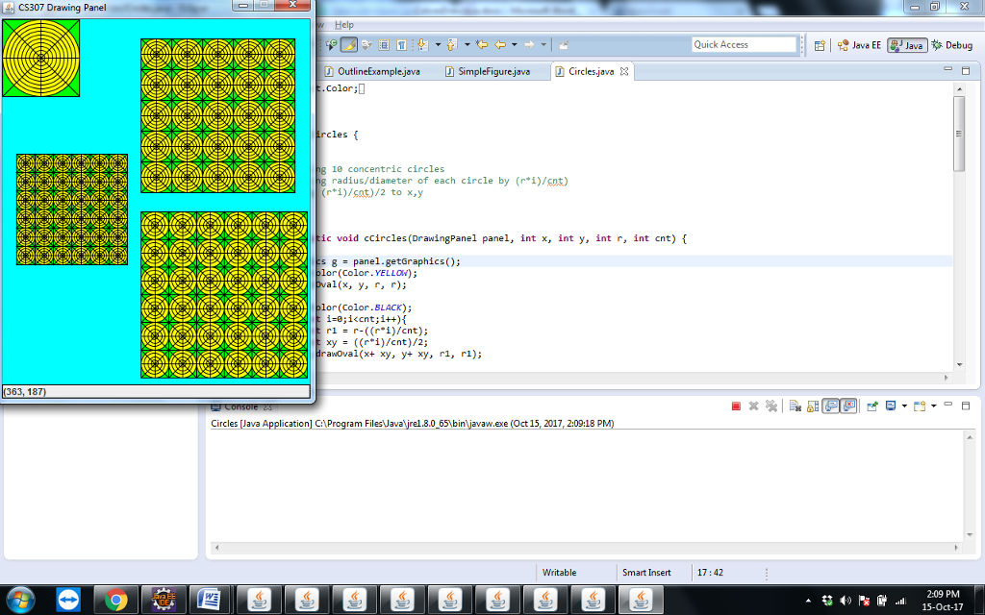Minimize the Console view
This screenshot has height=615, width=985.
click(x=947, y=404)
